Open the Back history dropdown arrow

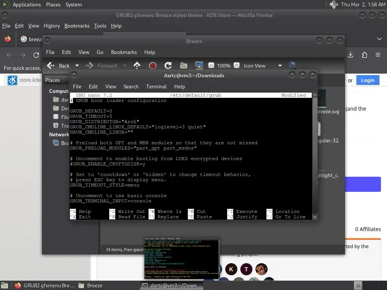77,66
